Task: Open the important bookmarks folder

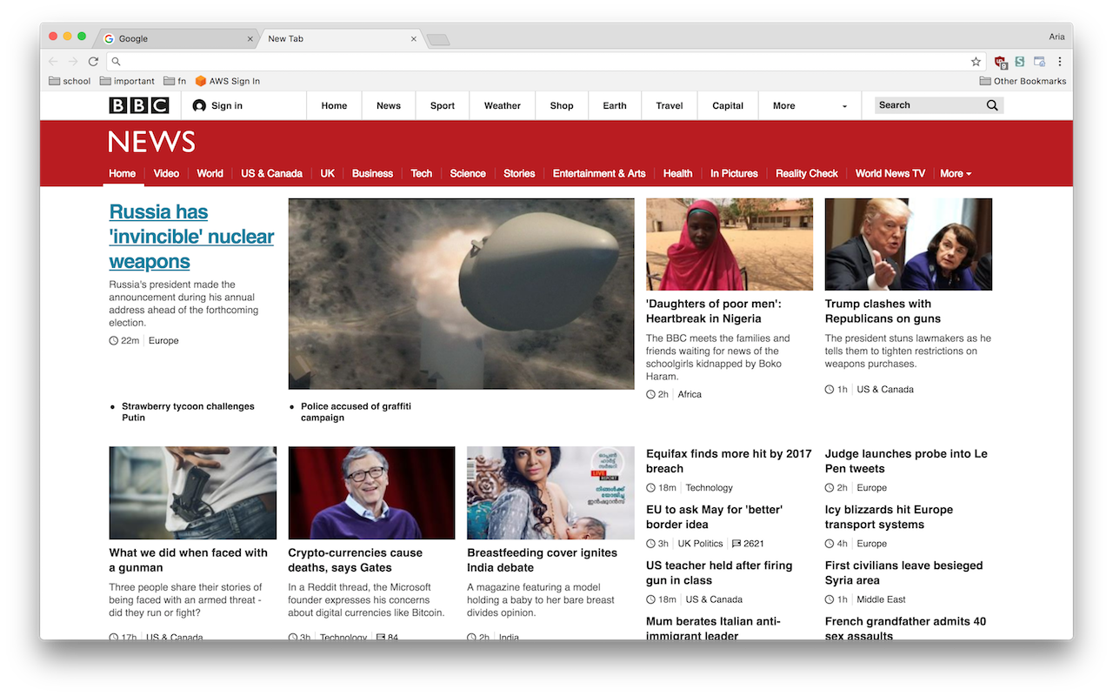Action: point(127,81)
